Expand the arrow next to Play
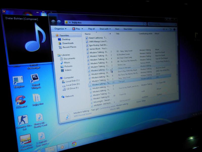Image resolution: width=202 pixels, height=152 pixels. tap(82, 29)
